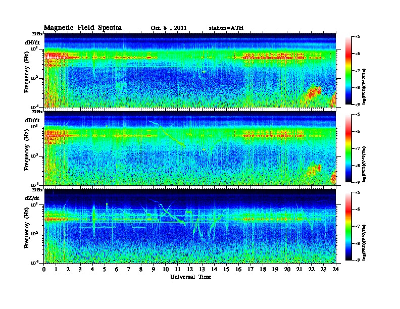The image size is (400, 309).
Task: Click the hour 9 tick label
Action: [154, 269]
